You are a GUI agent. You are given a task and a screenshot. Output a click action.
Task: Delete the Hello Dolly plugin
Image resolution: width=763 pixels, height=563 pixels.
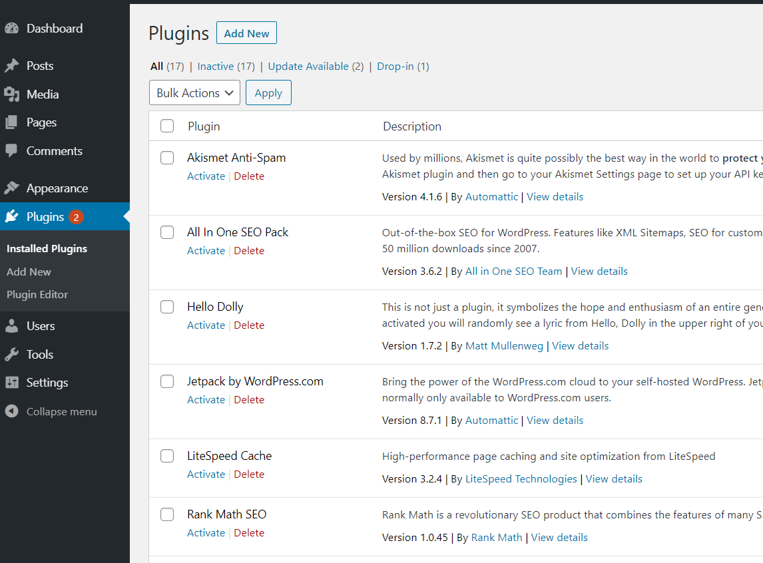pyautogui.click(x=249, y=325)
